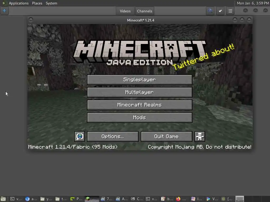This screenshot has height=202, width=270.
Task: Switch to the notepad b... taskbar window
Action: point(167,199)
